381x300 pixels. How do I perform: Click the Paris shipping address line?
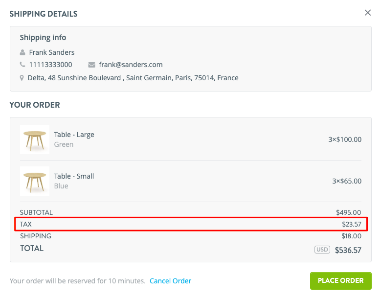pyautogui.click(x=133, y=78)
